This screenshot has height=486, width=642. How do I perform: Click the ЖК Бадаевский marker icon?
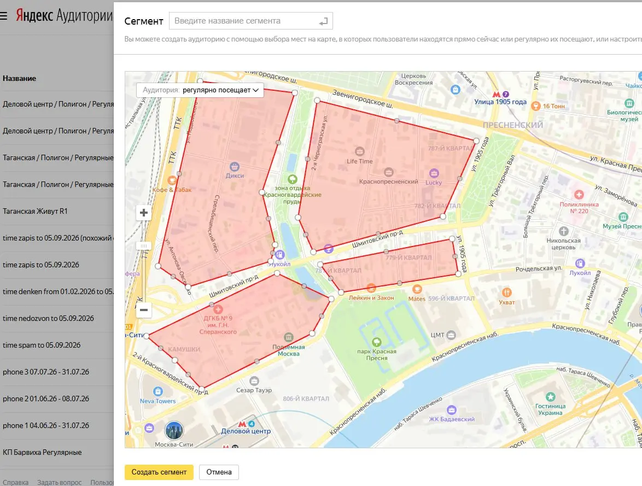pos(452,410)
